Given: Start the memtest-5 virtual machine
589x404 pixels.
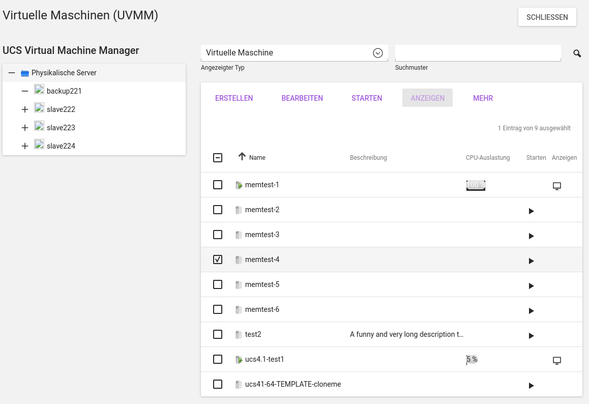Looking at the screenshot, I should point(531,285).
